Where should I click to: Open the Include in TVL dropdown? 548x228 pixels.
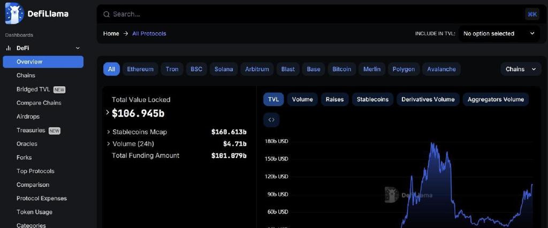[x=499, y=34]
